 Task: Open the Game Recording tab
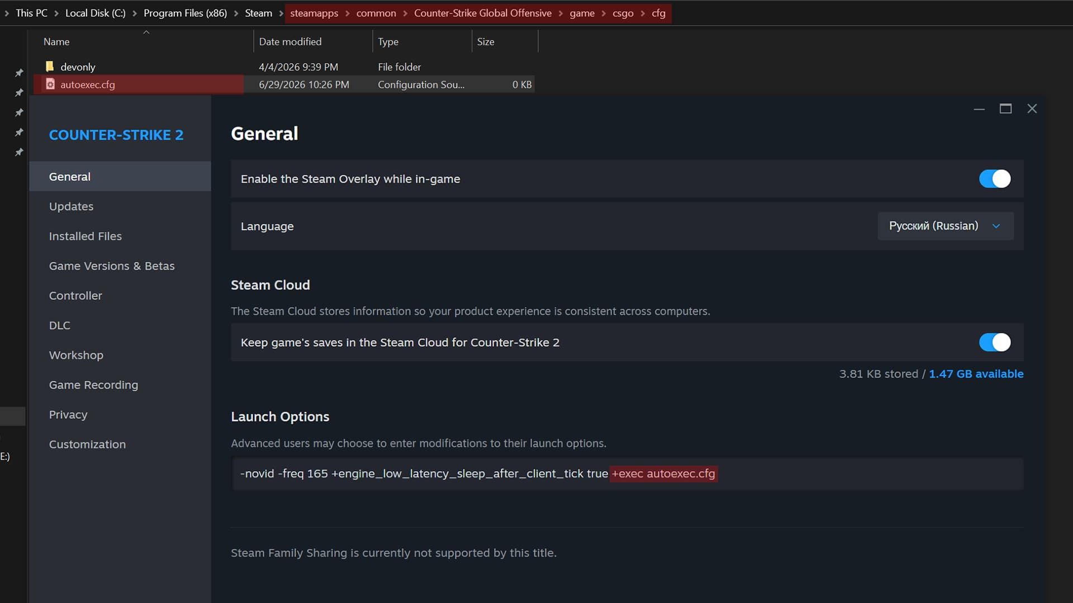pyautogui.click(x=120, y=385)
